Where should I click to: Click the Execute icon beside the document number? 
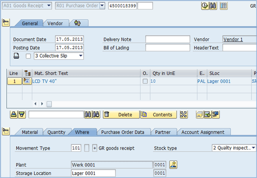click(205, 6)
